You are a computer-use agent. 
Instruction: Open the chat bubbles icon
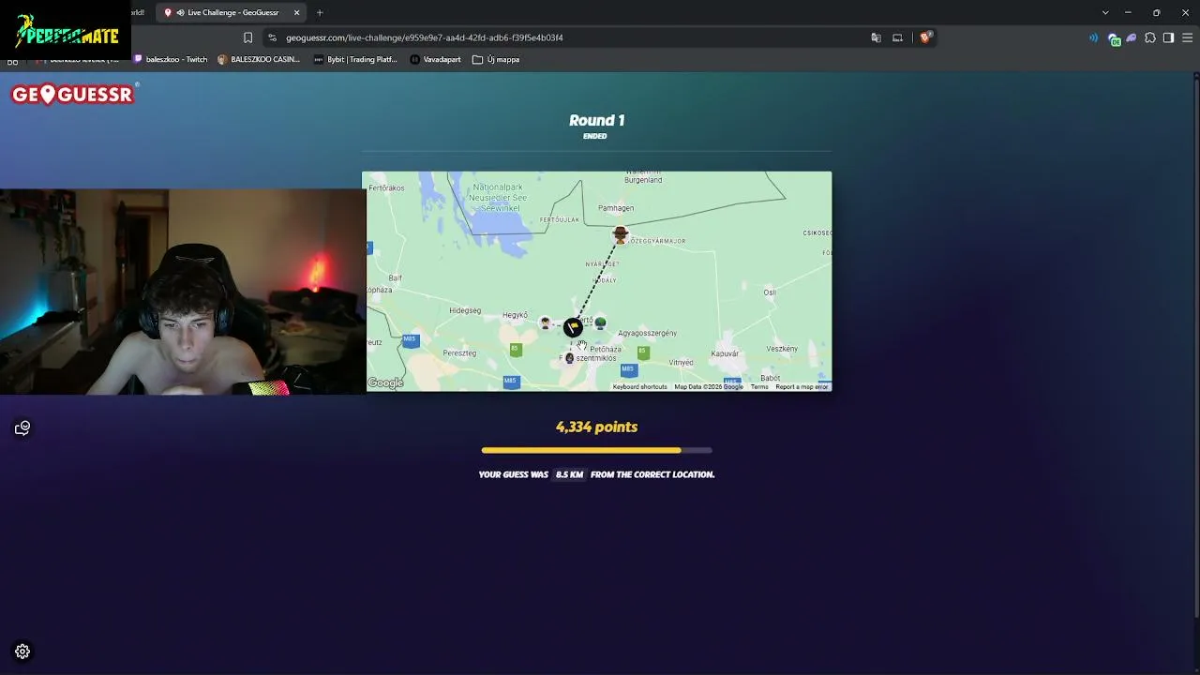22,428
